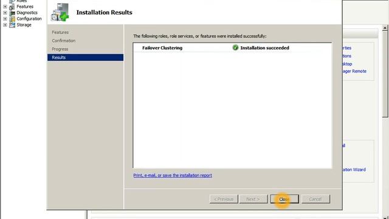Select the Storage icon in tree

coord(12,25)
